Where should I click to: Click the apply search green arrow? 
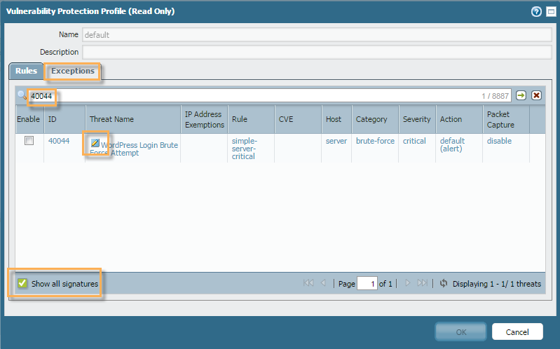click(x=521, y=95)
